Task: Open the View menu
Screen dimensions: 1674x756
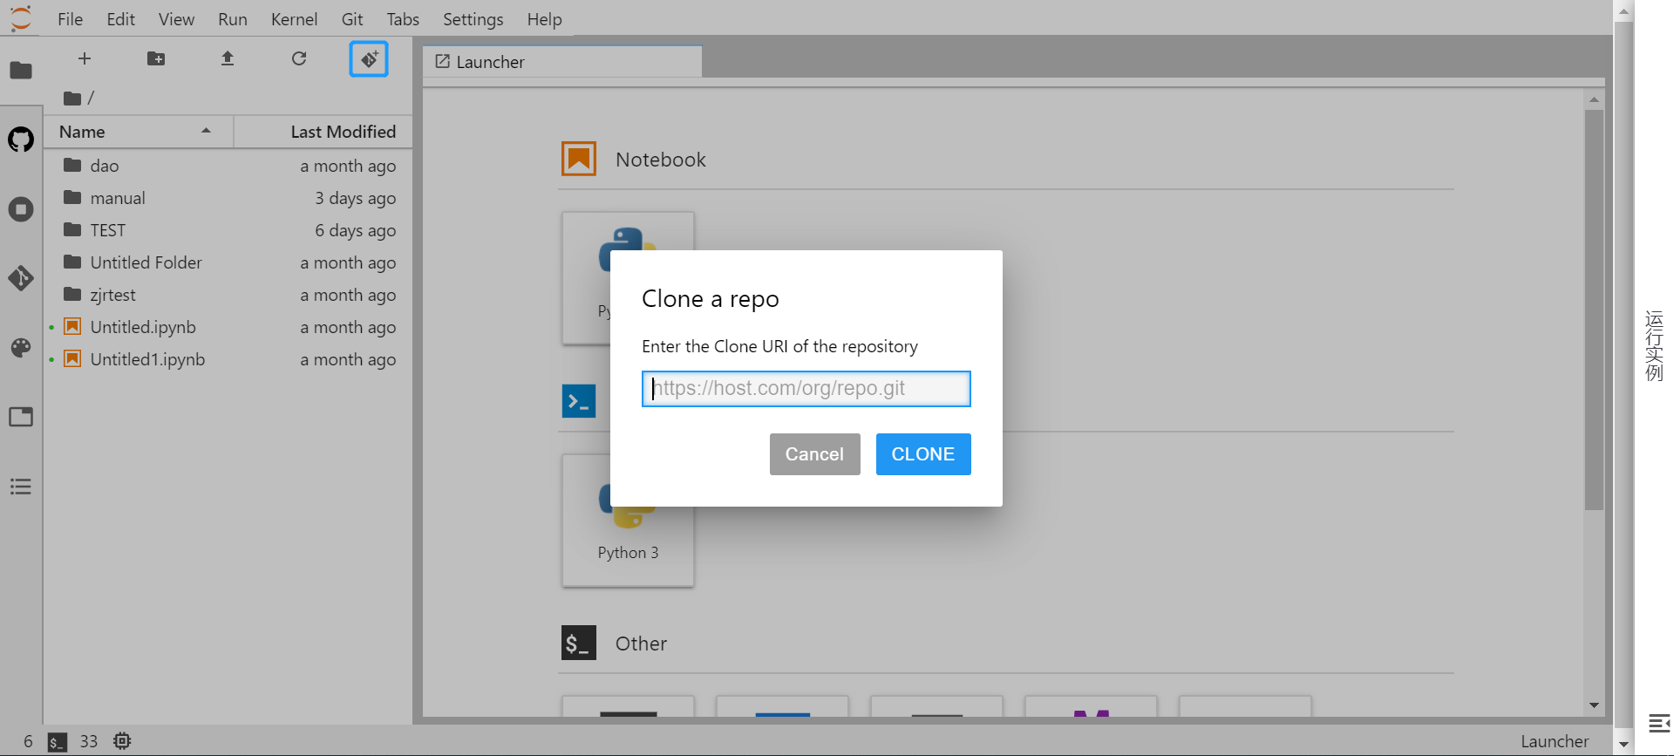Action: tap(176, 19)
